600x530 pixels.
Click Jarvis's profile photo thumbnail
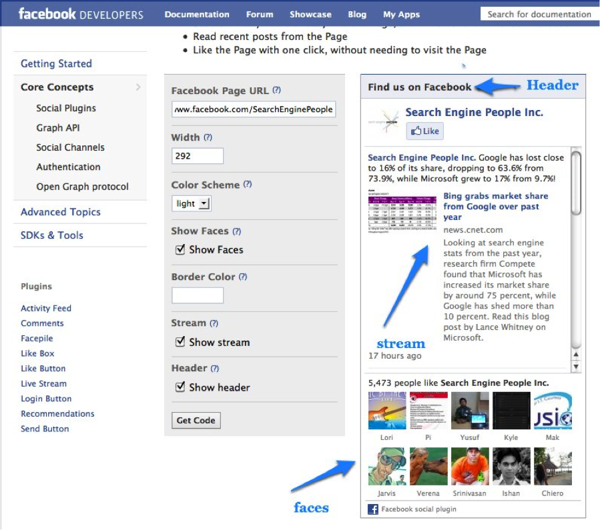pos(386,467)
